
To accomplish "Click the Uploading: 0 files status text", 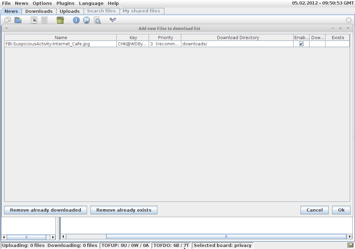I will [x=23, y=246].
